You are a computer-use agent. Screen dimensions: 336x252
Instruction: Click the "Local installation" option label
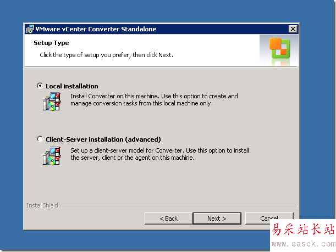point(72,86)
